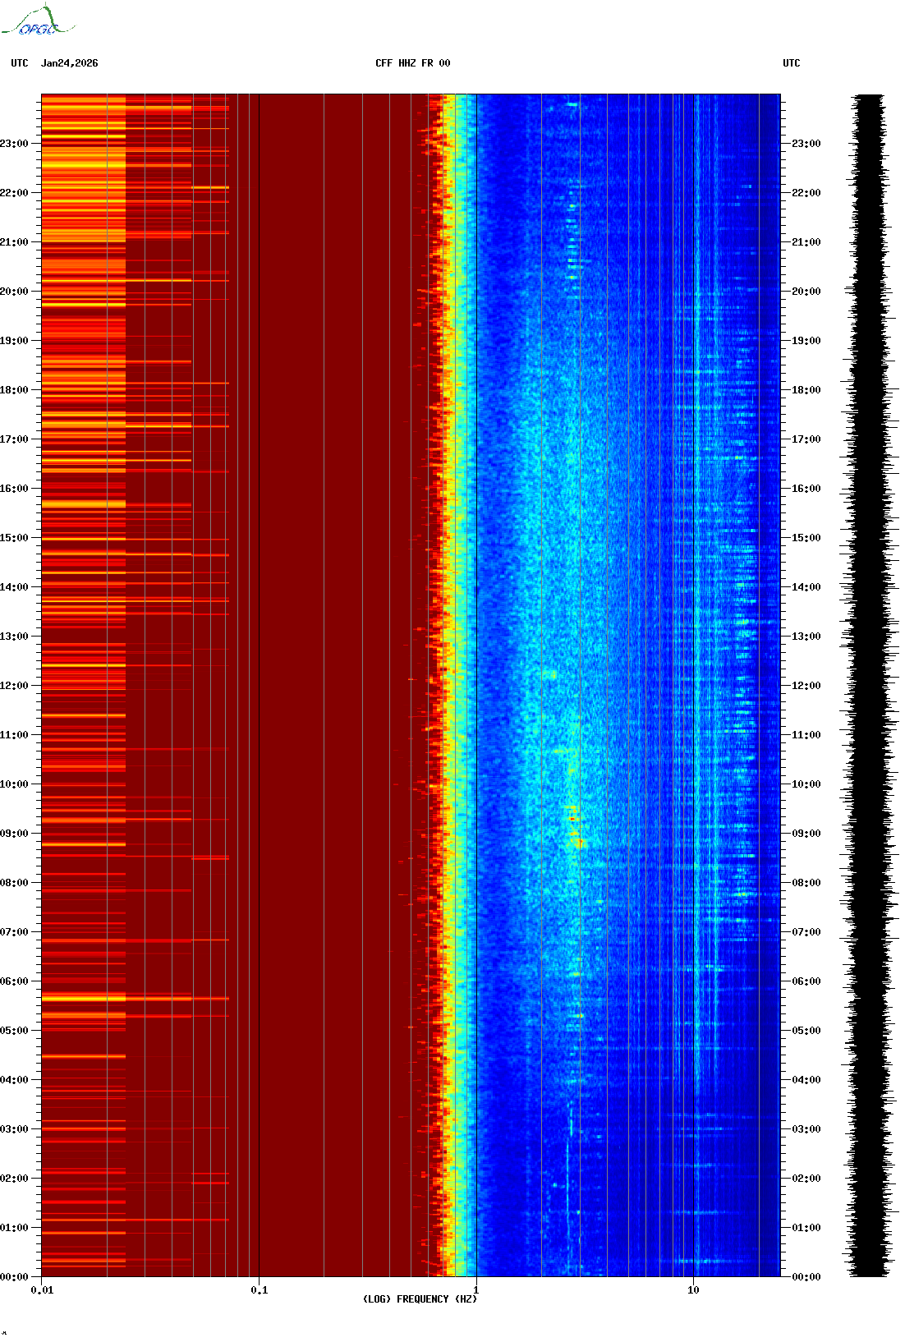Screen dimensions: 905x1342
Task: Click 10:00 on the left time axis
Action: click(14, 784)
